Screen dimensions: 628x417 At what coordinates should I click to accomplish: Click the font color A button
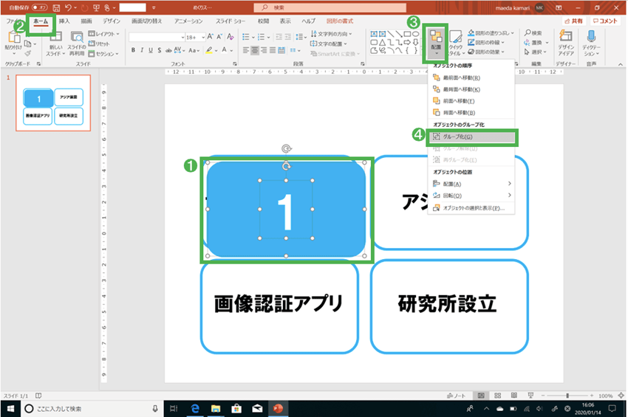[225, 50]
